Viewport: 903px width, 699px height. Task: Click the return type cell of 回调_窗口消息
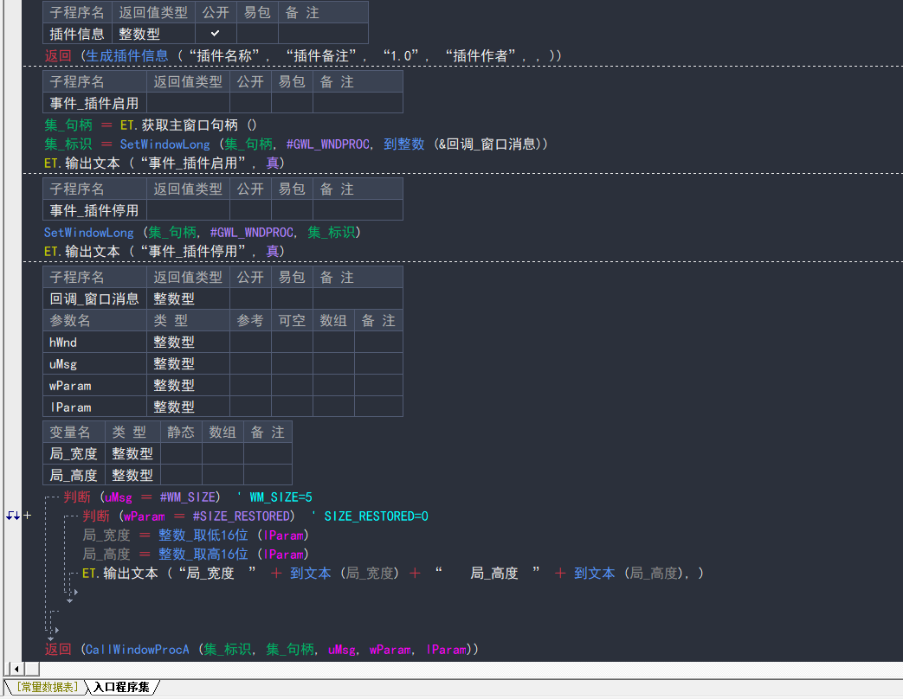[188, 298]
